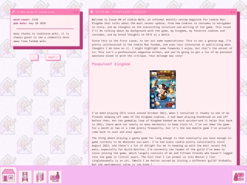Image resolution: width=247 pixels, height=185 pixels.
Task: Click the 'Paopuleaf Kingdom' heading
Action: pos(111,64)
